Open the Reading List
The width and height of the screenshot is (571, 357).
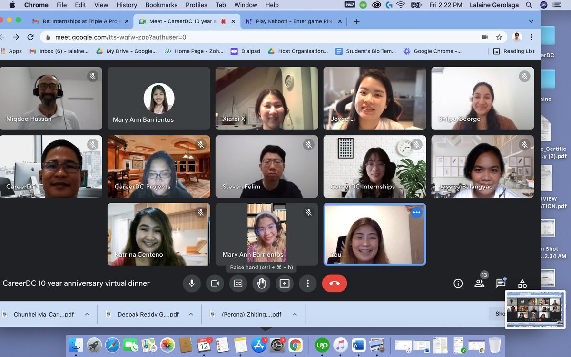click(514, 51)
